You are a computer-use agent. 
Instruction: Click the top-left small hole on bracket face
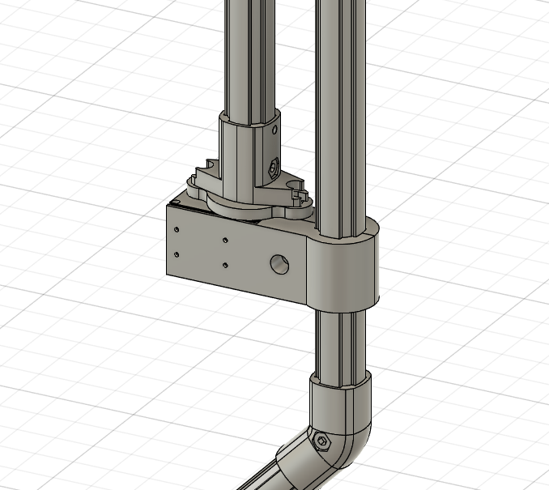(177, 229)
